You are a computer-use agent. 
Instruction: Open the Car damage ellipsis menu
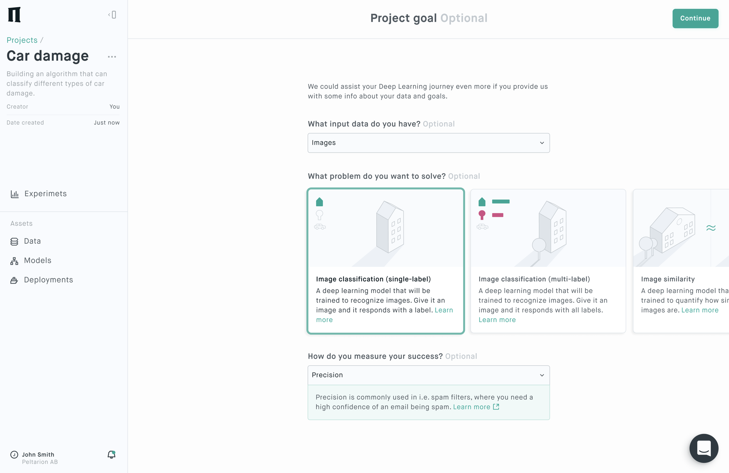pos(112,57)
